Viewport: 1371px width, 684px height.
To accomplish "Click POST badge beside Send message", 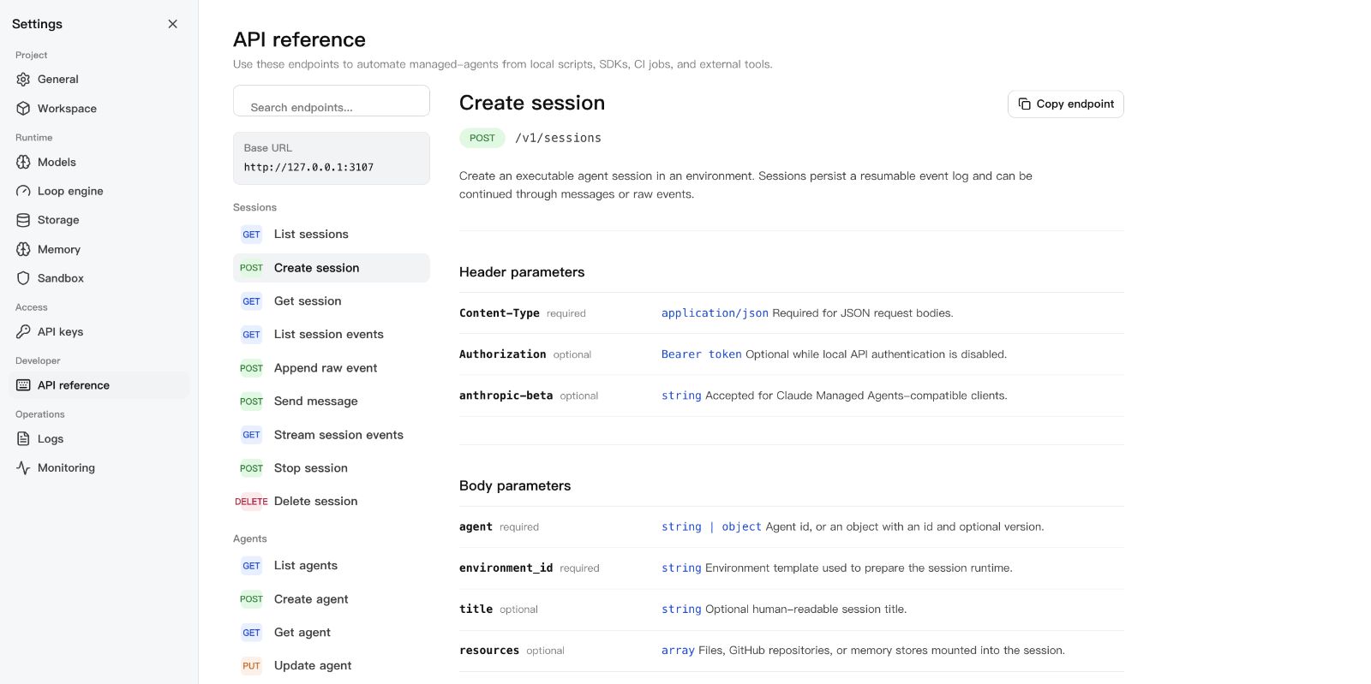I will (251, 401).
